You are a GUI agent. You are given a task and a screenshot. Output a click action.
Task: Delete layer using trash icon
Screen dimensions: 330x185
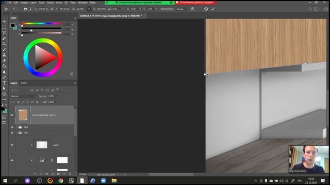(x=70, y=174)
